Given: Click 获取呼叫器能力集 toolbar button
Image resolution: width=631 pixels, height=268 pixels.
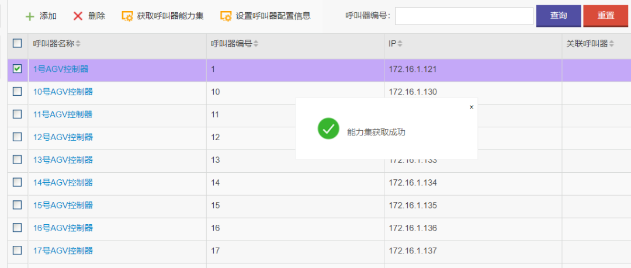Looking at the screenshot, I should (x=163, y=16).
